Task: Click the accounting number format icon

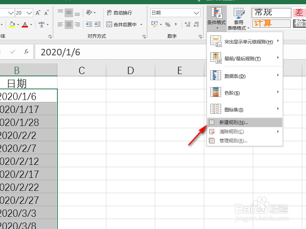Action: [x=155, y=24]
